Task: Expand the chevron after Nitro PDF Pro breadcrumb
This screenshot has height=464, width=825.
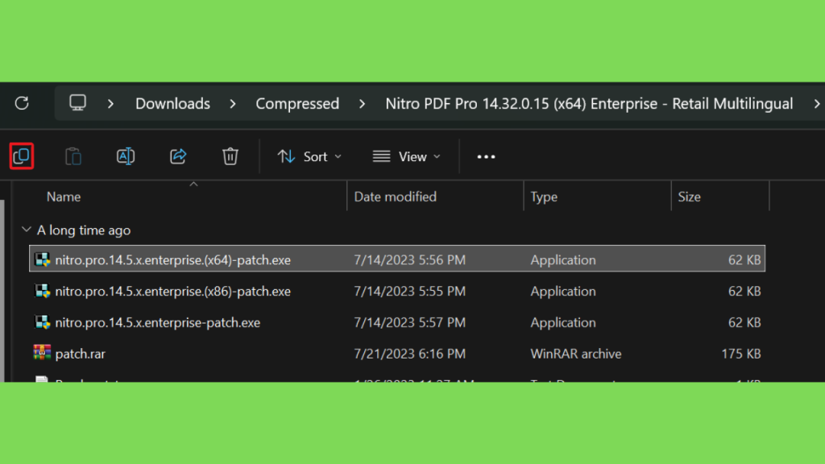Action: click(817, 104)
